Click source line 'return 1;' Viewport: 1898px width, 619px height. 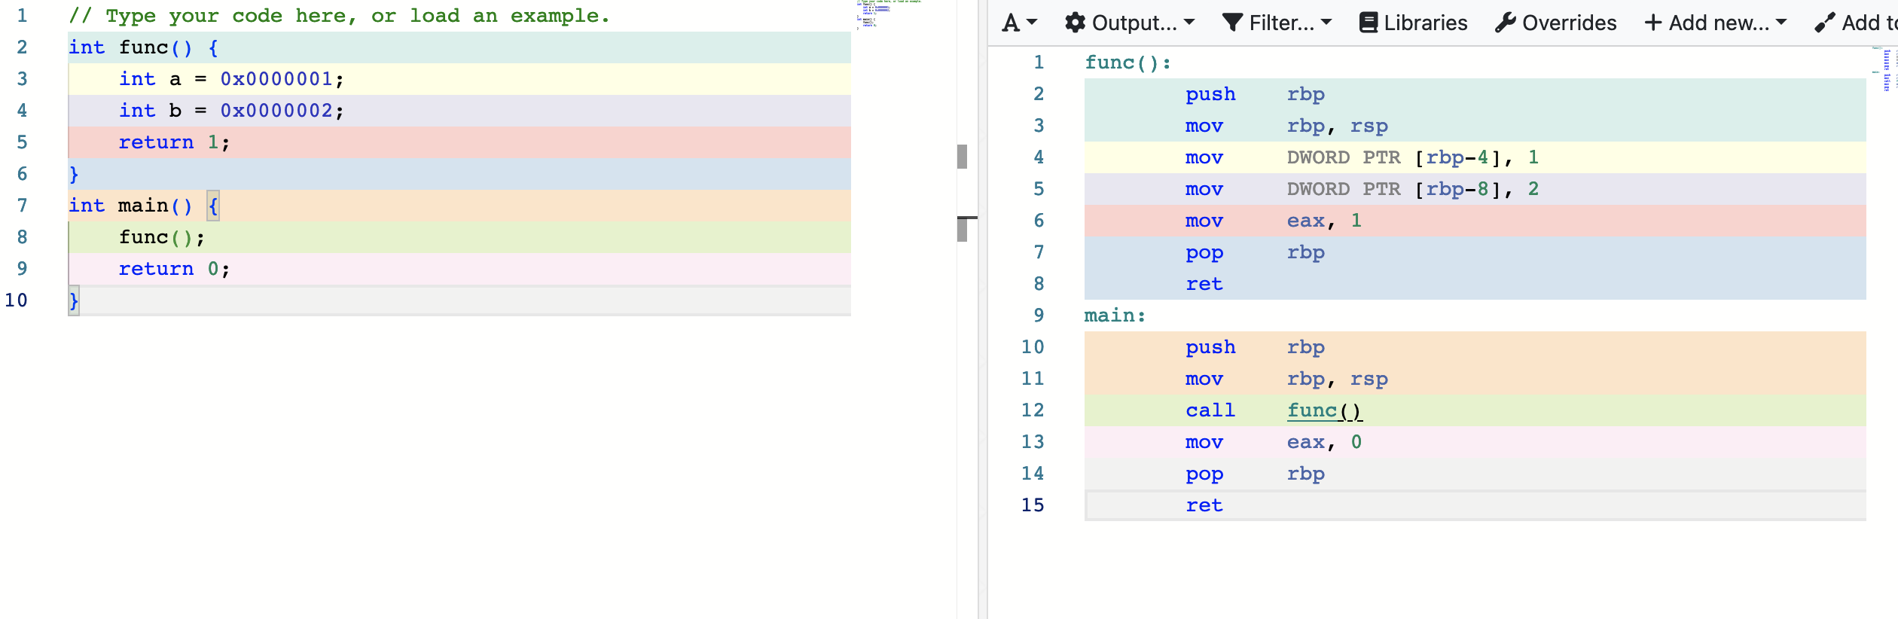coord(459,142)
